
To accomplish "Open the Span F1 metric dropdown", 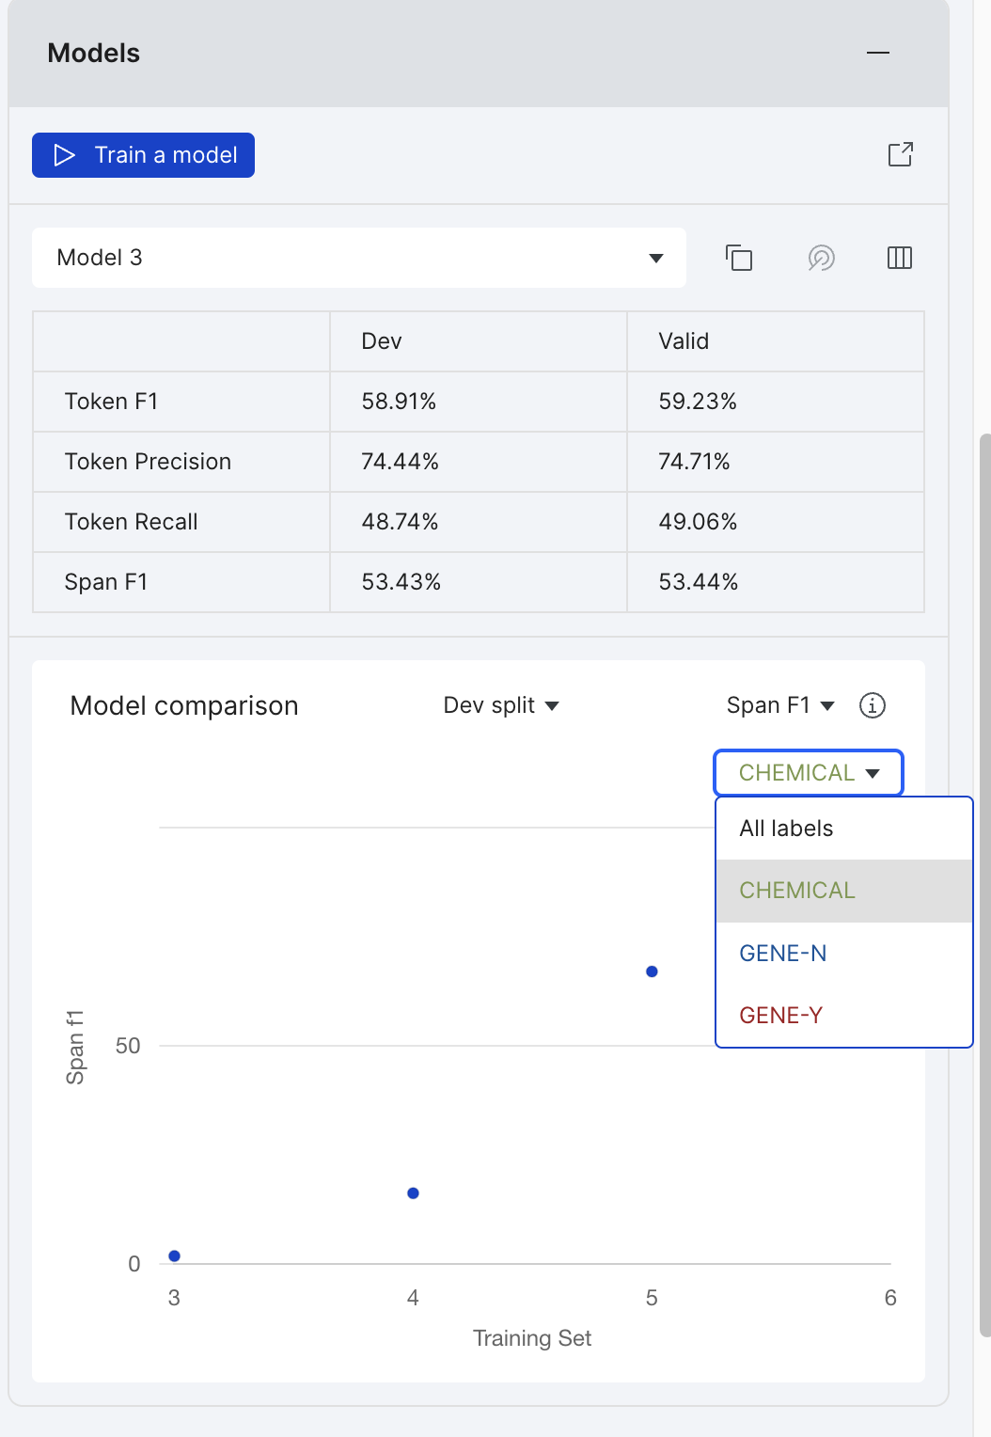I will (x=780, y=705).
